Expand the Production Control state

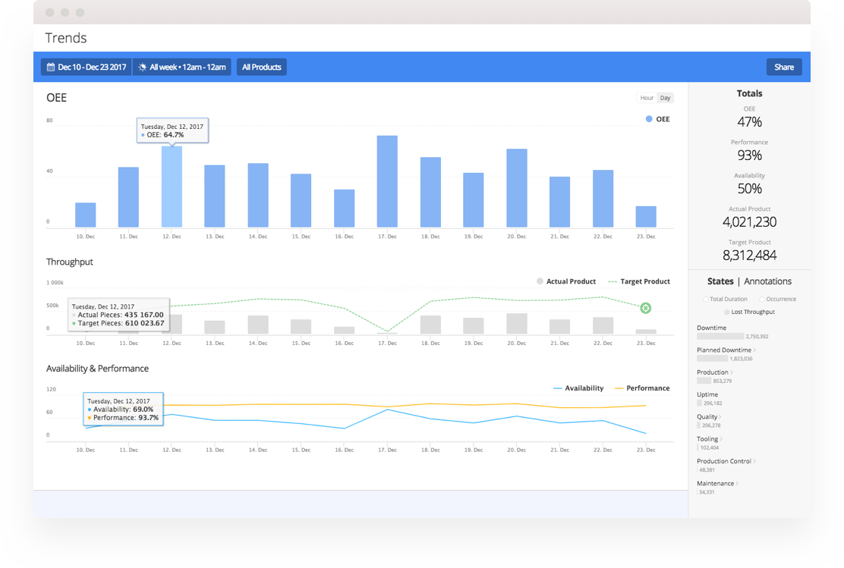click(754, 461)
